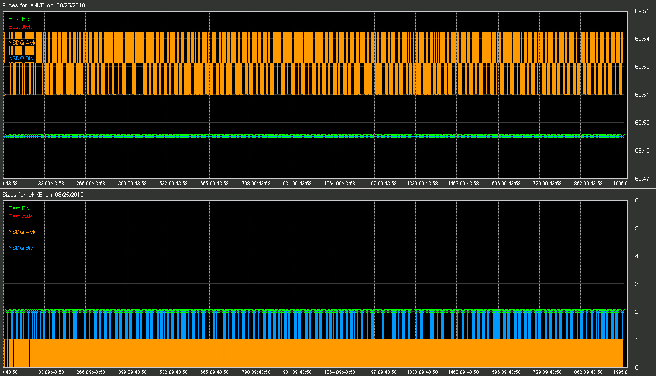Click '1862 09:43:58' tick in Prices chart
Image resolution: width=656 pixels, height=376 pixels.
tap(587, 184)
